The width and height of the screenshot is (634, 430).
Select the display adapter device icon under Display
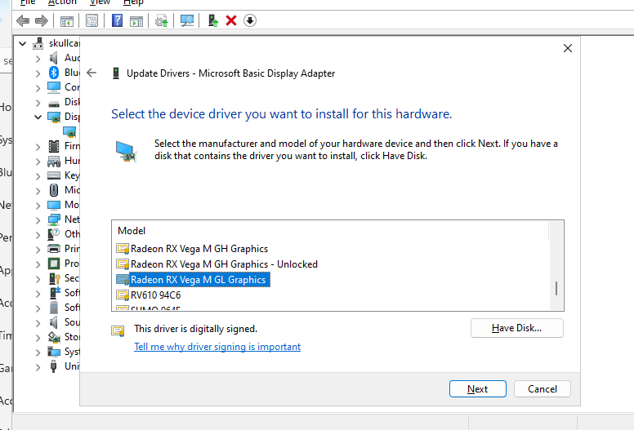click(x=69, y=131)
